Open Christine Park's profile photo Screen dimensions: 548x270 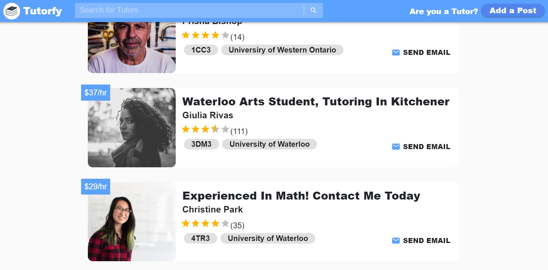tap(132, 222)
